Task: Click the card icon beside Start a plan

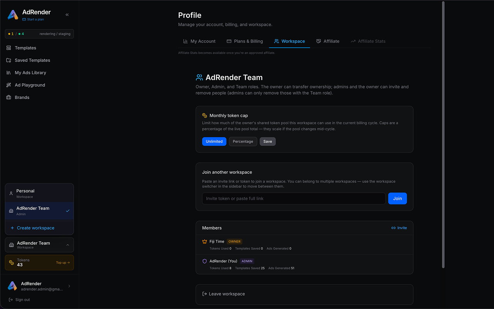Action: tap(24, 19)
